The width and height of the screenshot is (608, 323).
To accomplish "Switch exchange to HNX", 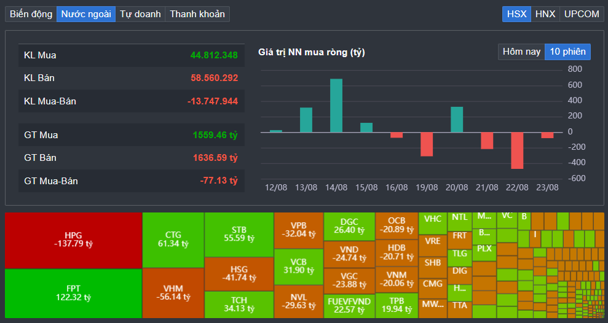I will [x=545, y=14].
